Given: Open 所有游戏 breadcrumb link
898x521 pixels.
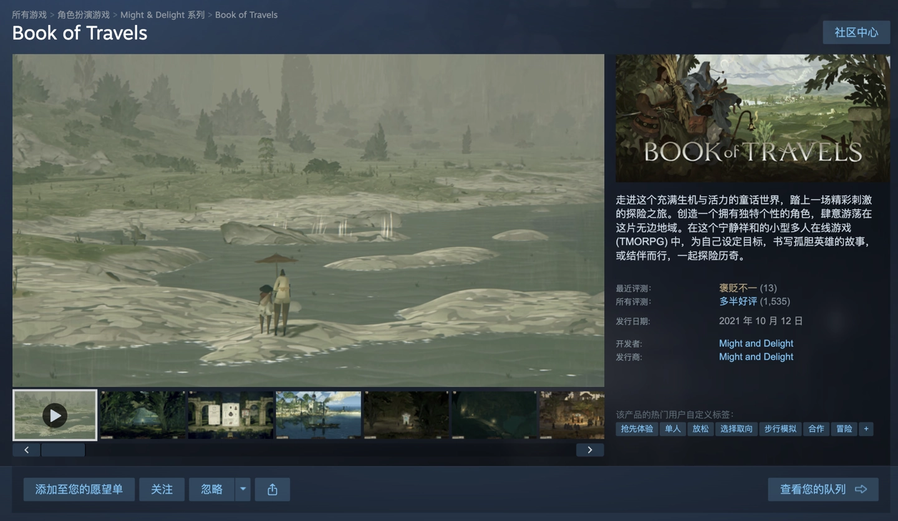Looking at the screenshot, I should [x=29, y=14].
